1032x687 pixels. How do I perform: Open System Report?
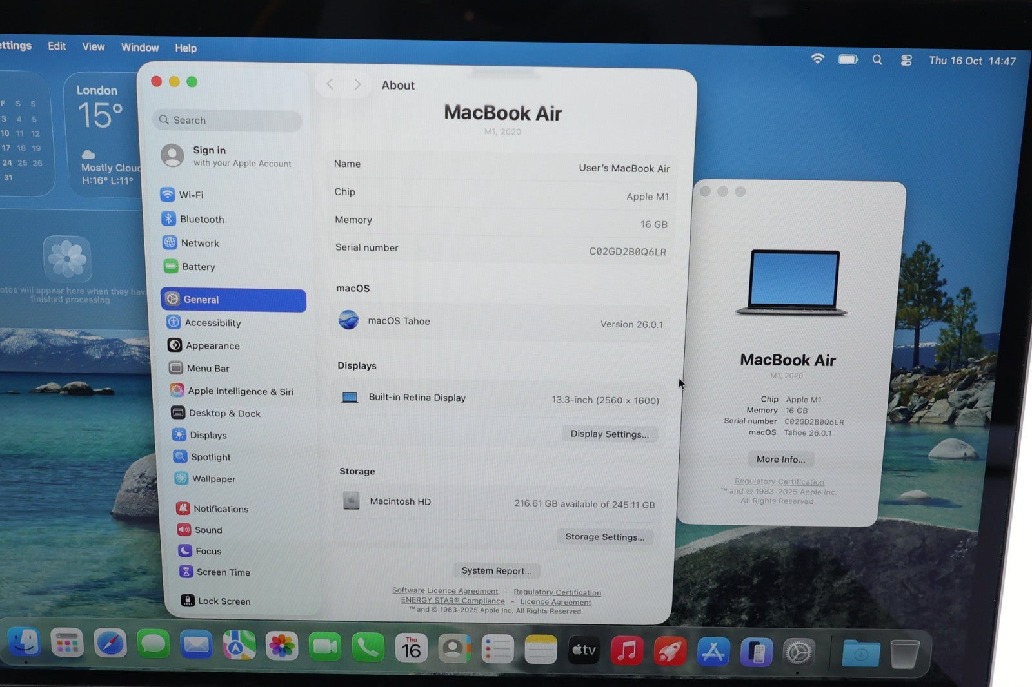point(497,570)
